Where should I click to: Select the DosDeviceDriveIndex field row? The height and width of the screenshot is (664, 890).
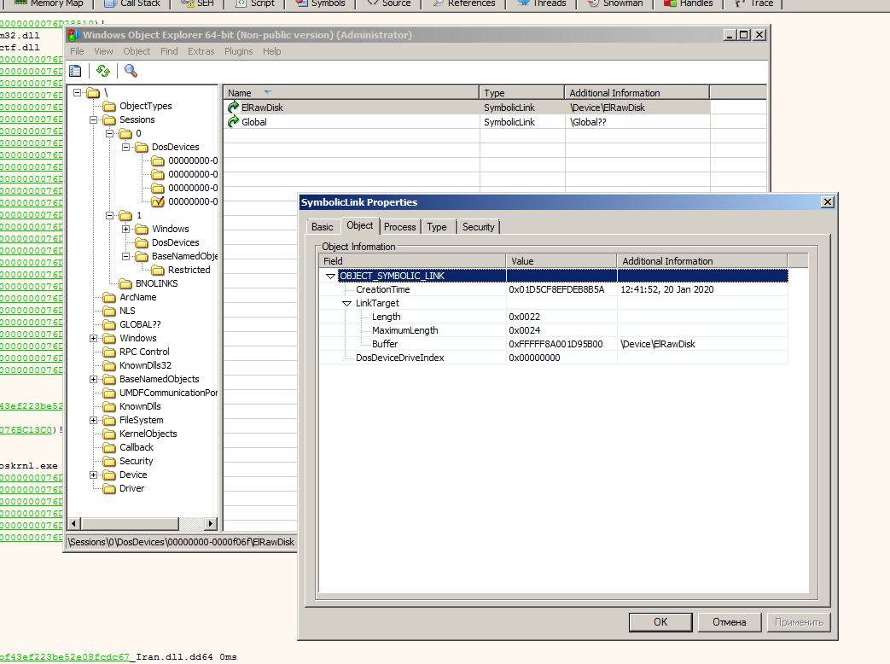tap(554, 358)
